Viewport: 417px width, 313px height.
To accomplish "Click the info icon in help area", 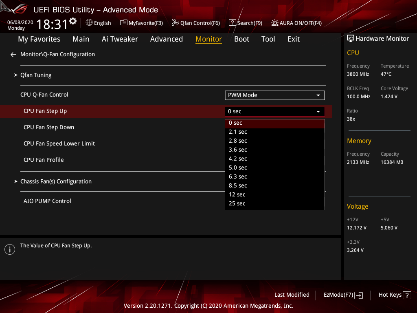I will (10, 249).
